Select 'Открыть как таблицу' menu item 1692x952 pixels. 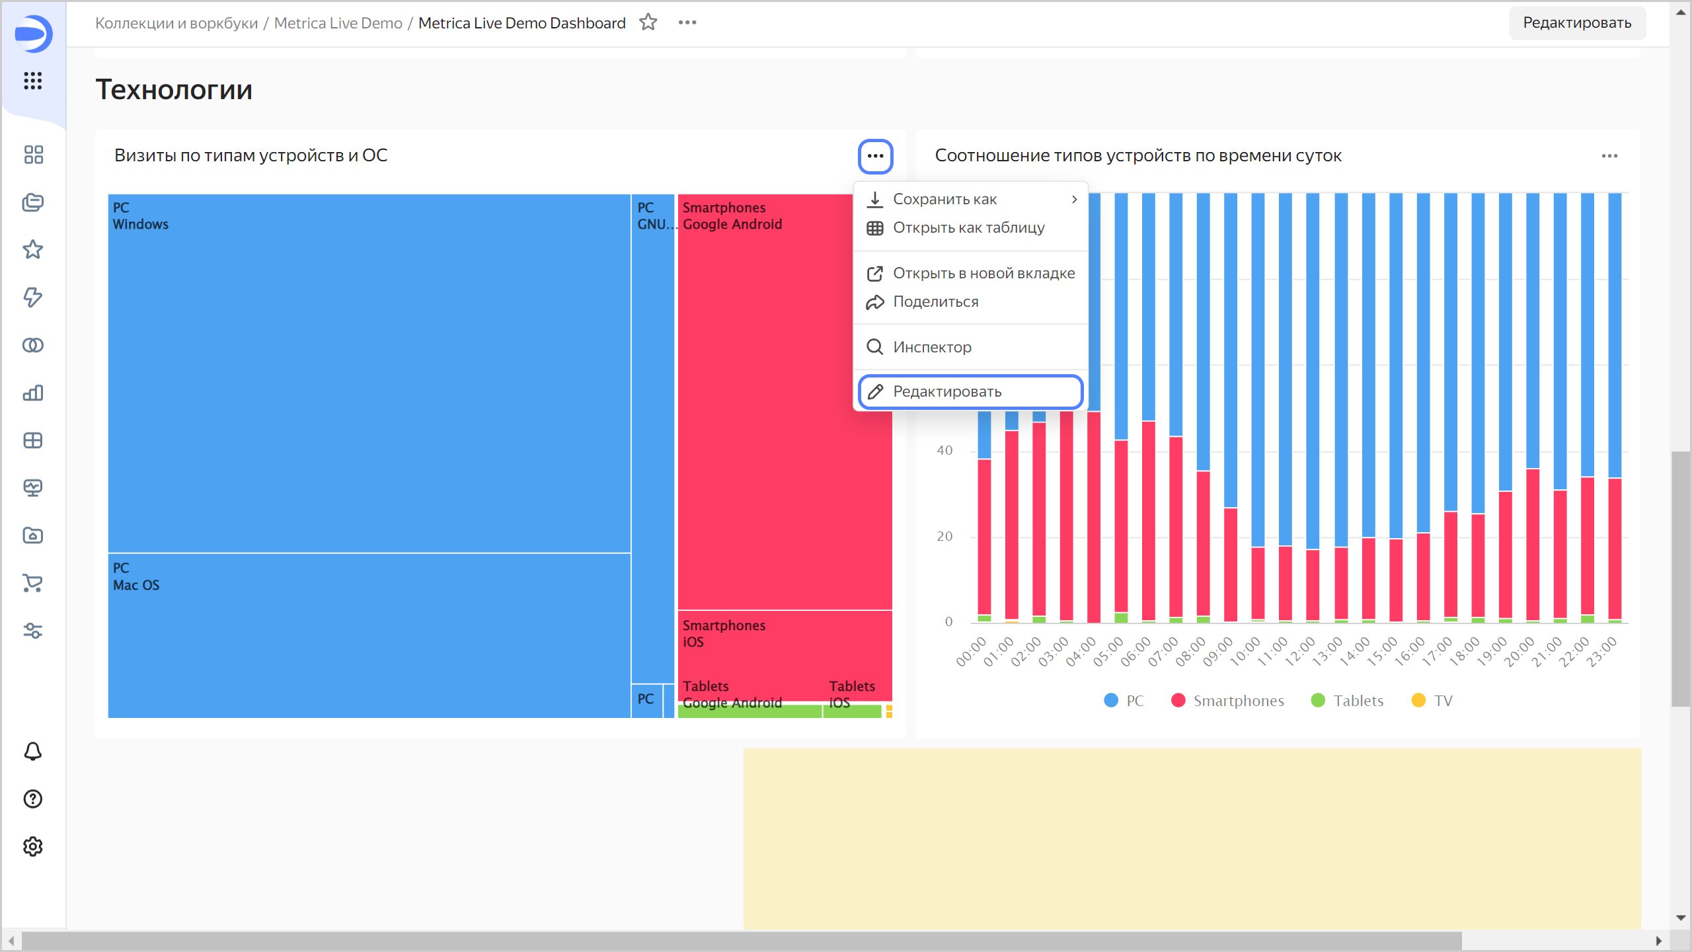[968, 228]
